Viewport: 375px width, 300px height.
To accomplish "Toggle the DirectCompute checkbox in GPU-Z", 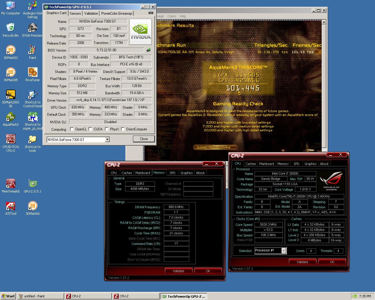I will 123,129.
